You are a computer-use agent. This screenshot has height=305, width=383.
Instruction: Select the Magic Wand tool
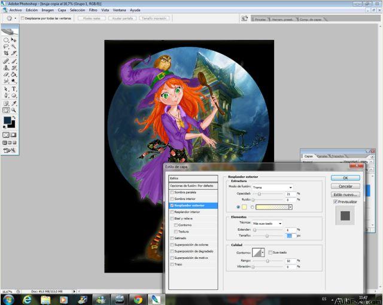tap(14, 47)
